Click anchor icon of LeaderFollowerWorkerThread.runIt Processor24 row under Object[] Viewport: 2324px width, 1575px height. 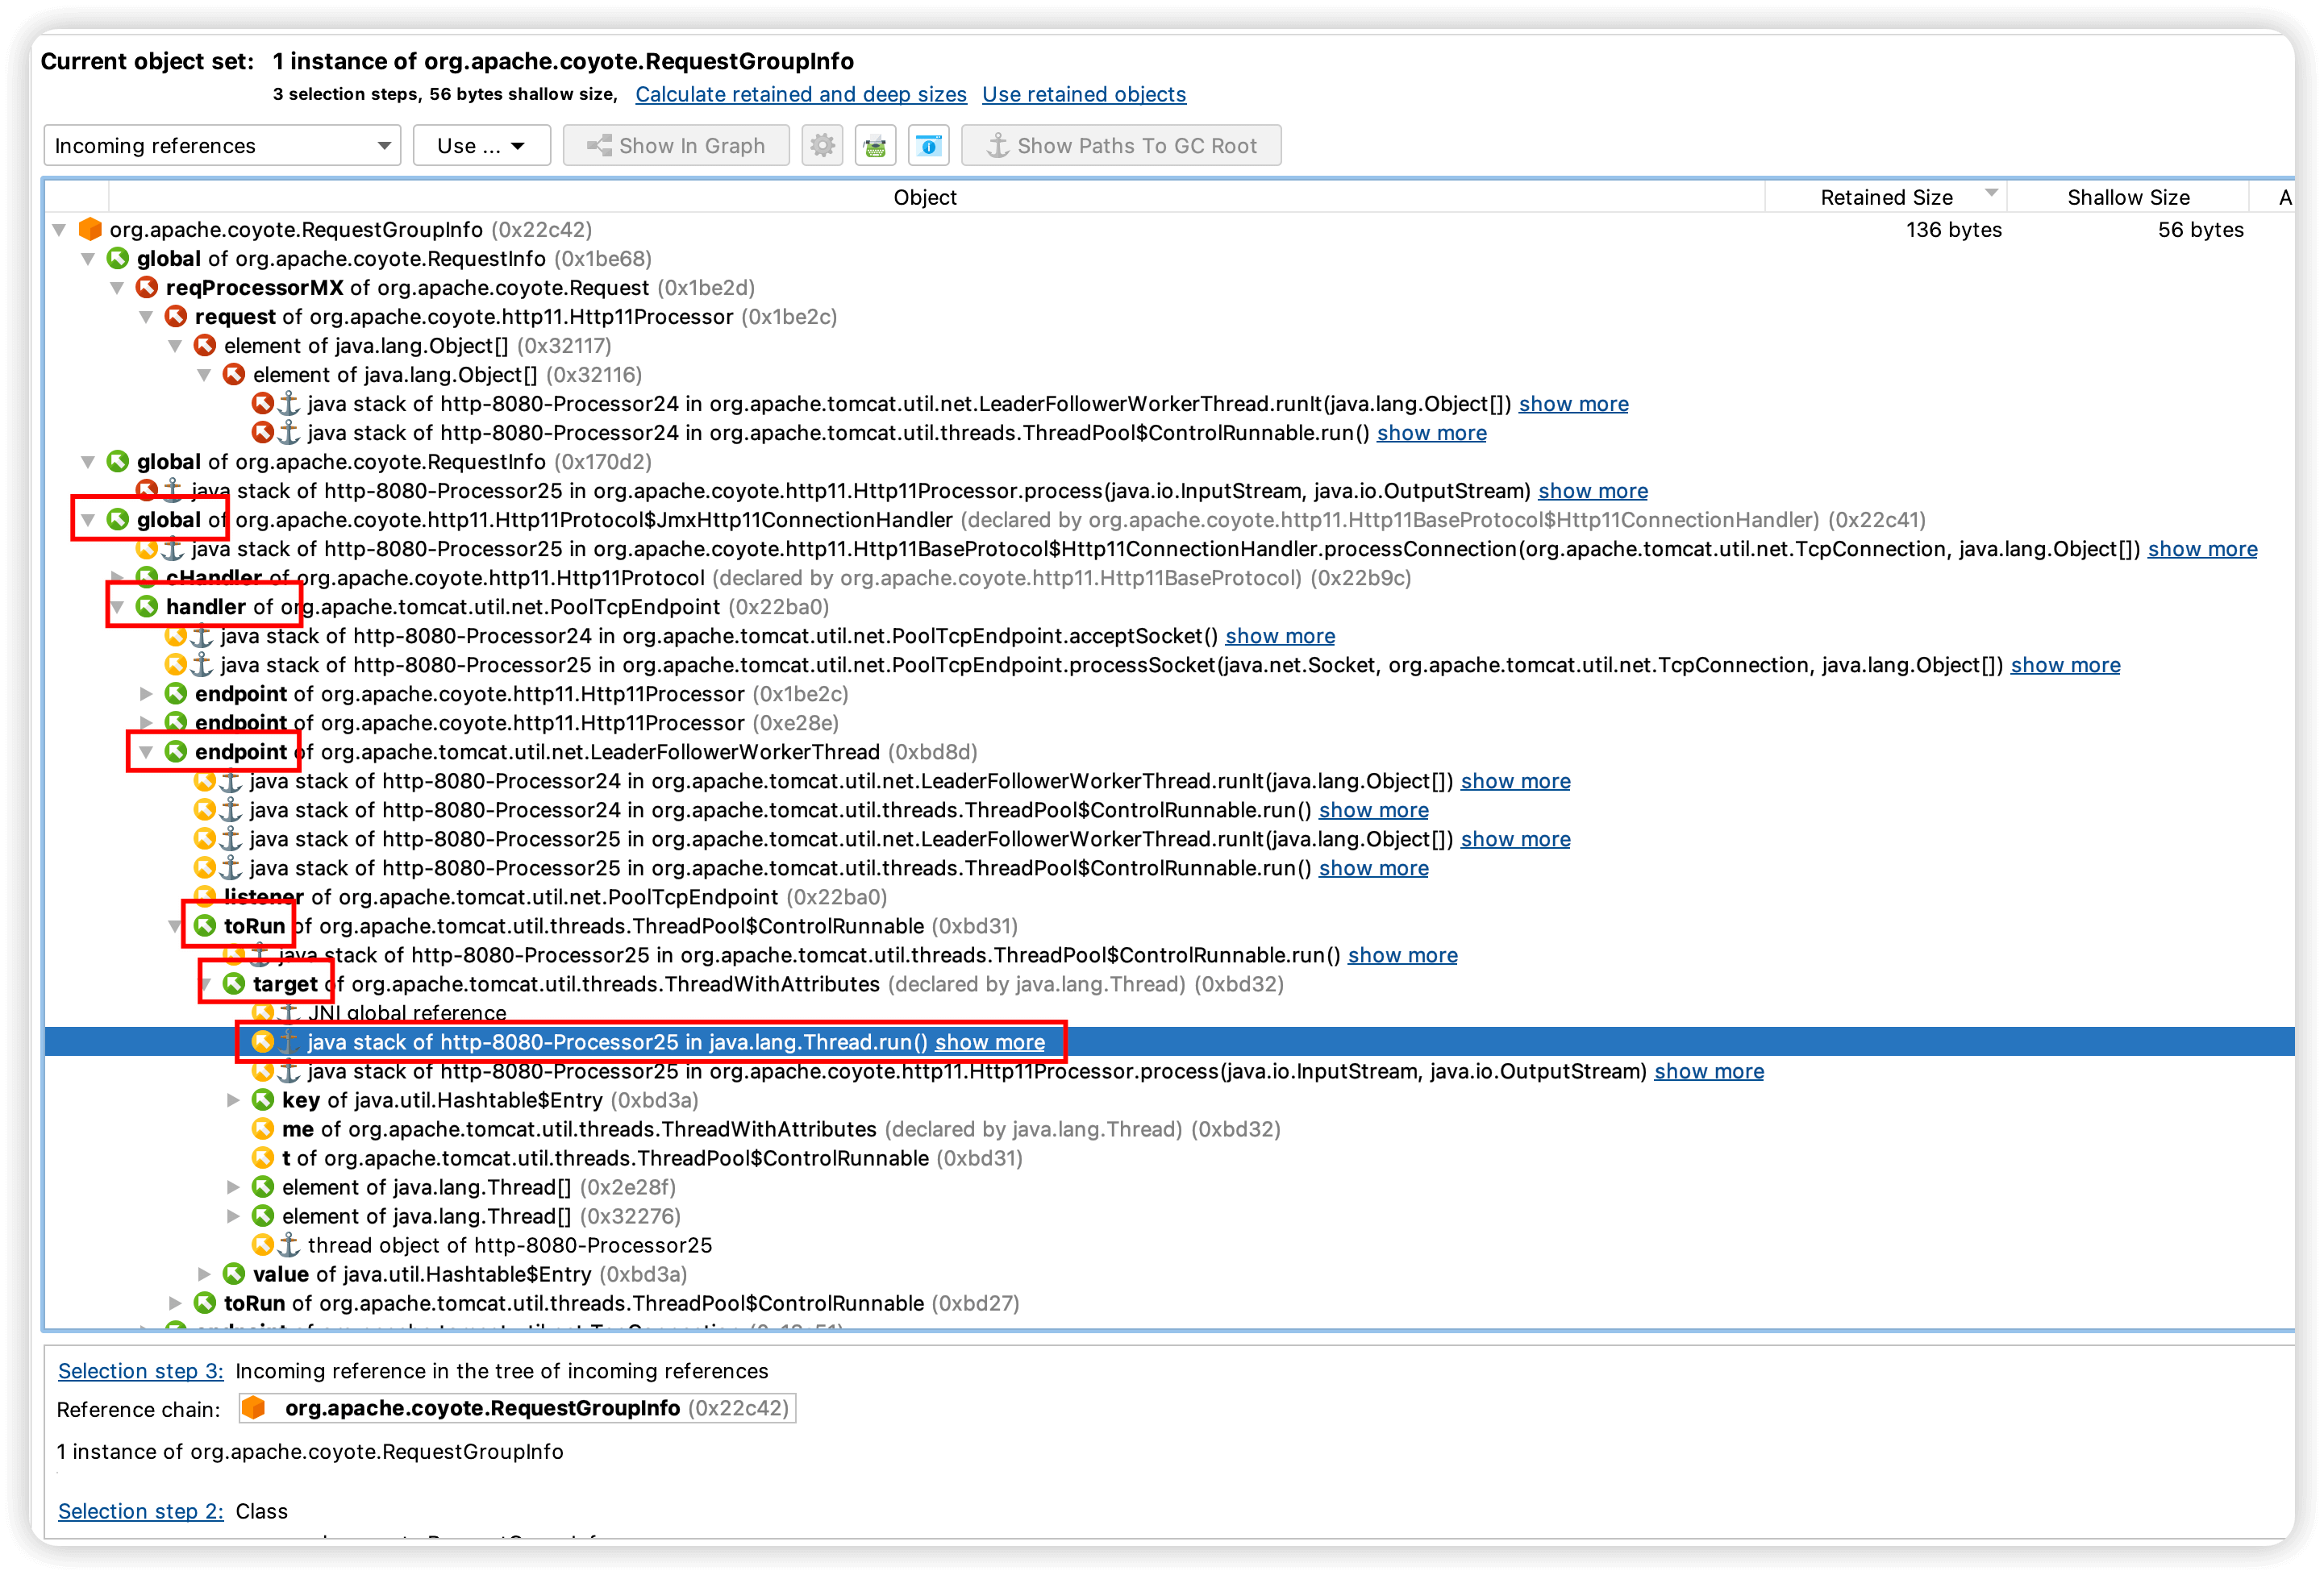(x=289, y=404)
